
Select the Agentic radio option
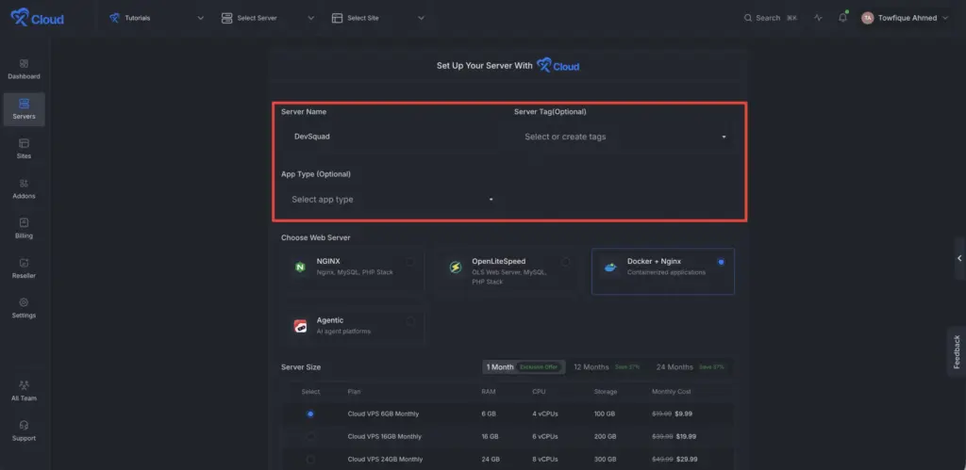pyautogui.click(x=410, y=320)
